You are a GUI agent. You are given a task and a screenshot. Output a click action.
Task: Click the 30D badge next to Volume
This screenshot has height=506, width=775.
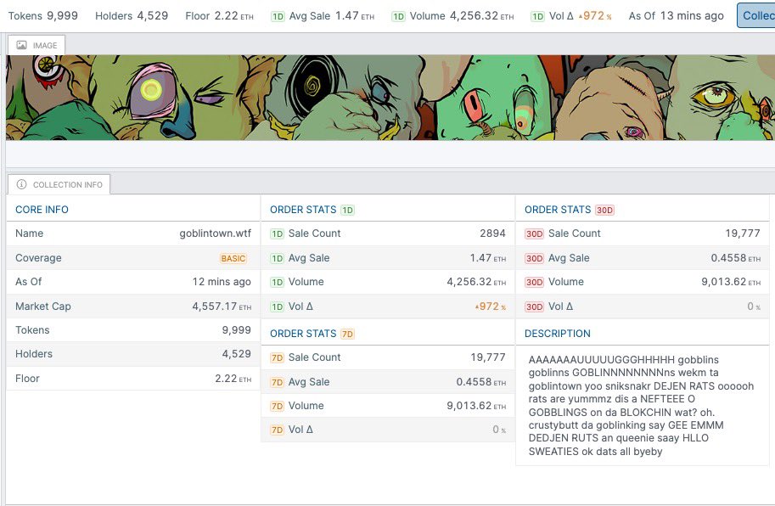coord(534,282)
